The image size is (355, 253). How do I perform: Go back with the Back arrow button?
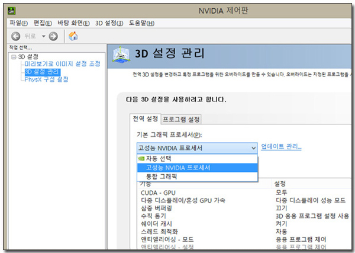click(15, 36)
